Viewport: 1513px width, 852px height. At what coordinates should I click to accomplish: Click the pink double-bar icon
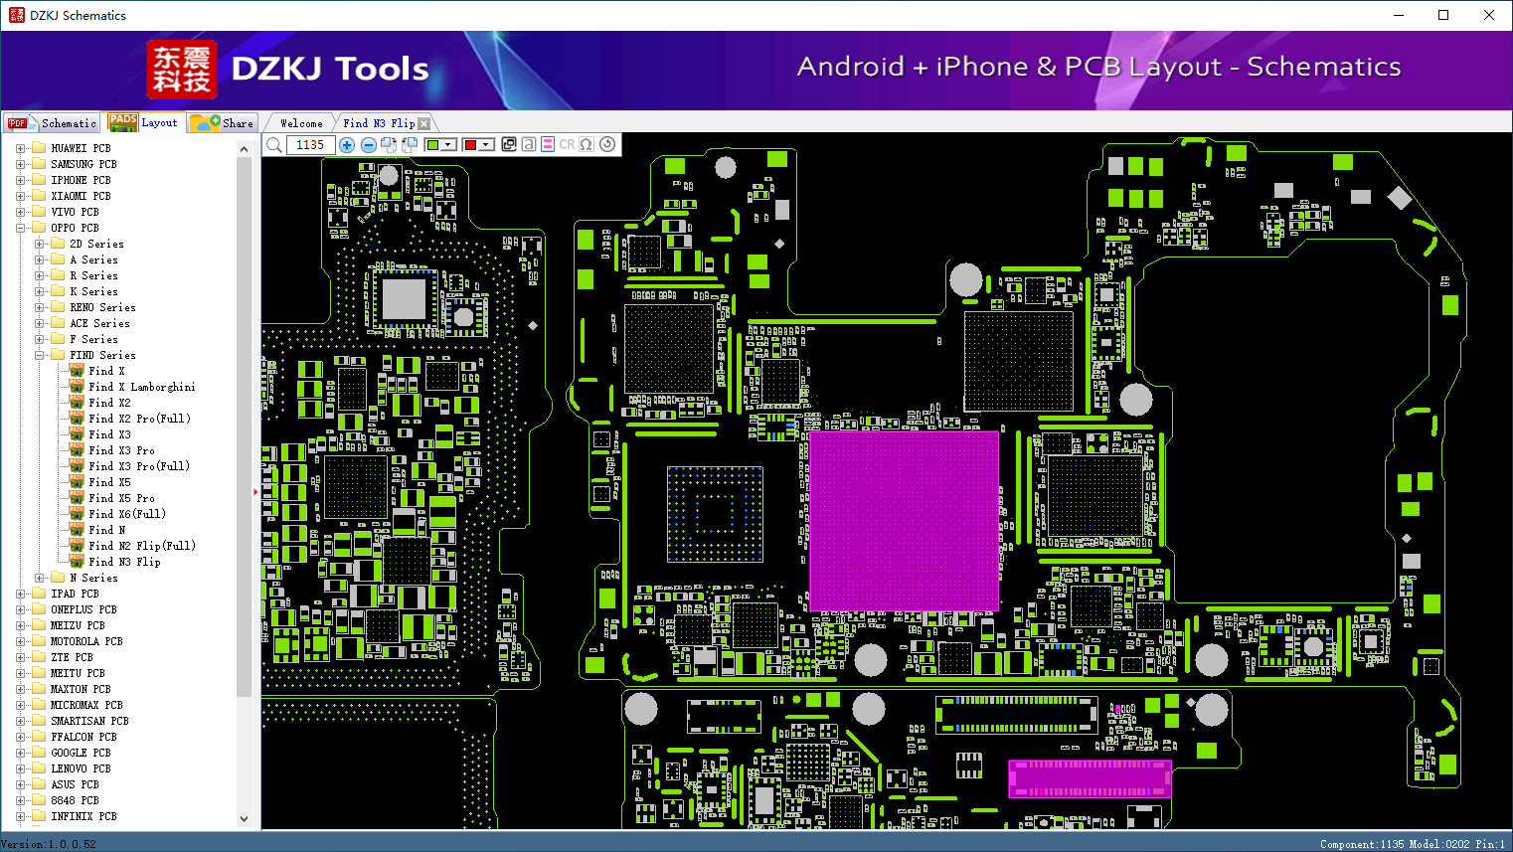click(x=548, y=144)
